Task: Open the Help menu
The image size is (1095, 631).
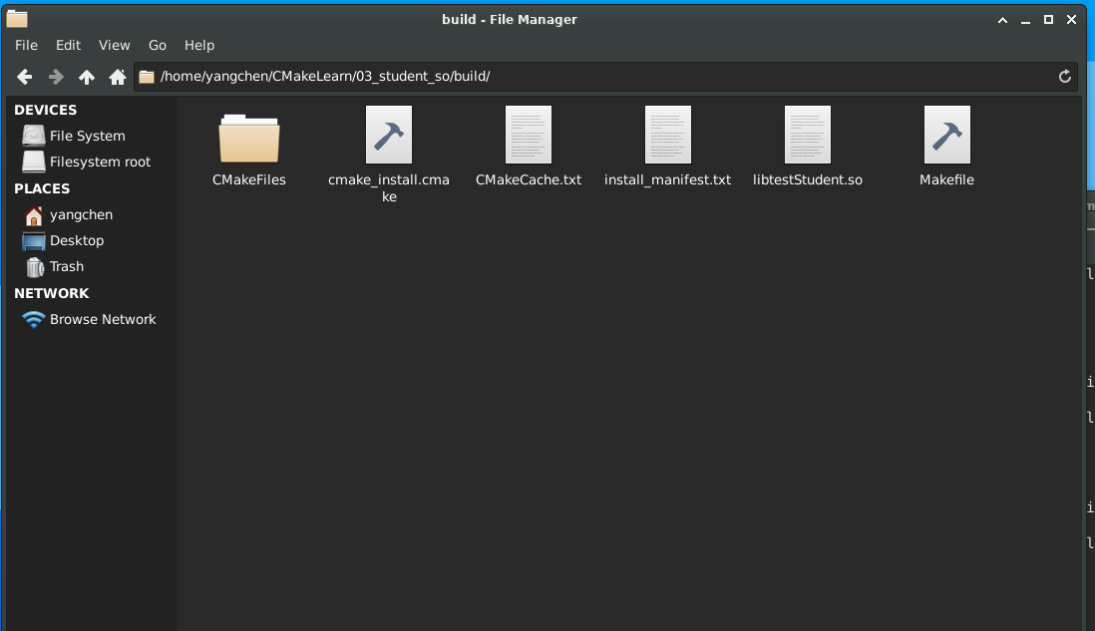Action: [x=199, y=45]
